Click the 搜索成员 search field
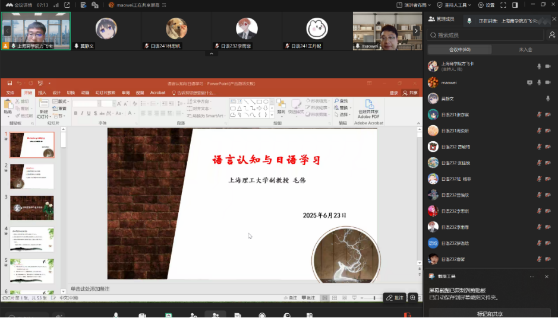 [489, 35]
